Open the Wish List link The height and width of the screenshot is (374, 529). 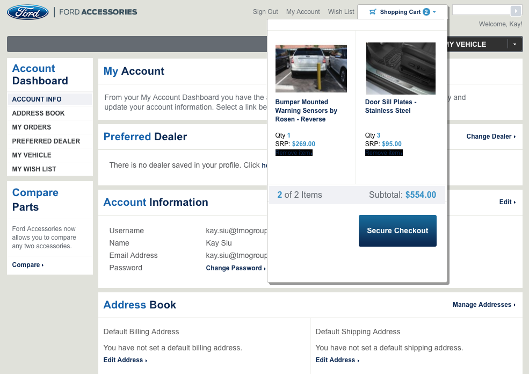pos(341,12)
